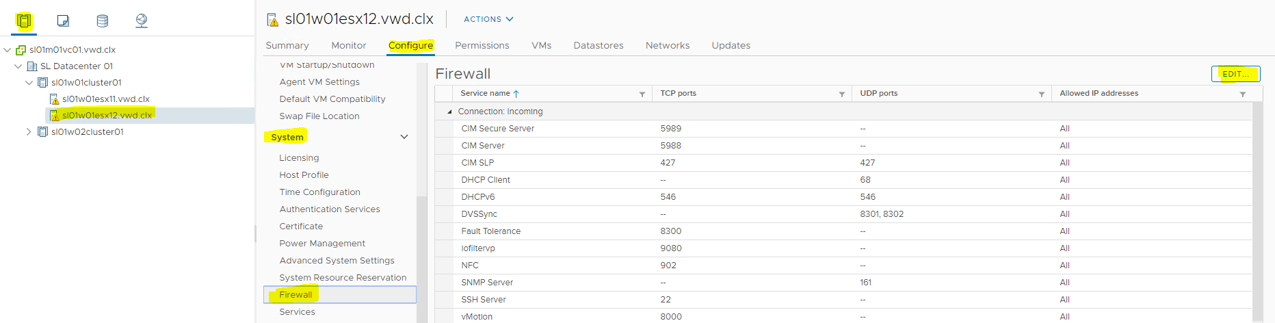Open System Resource Reservation settings

tap(343, 278)
